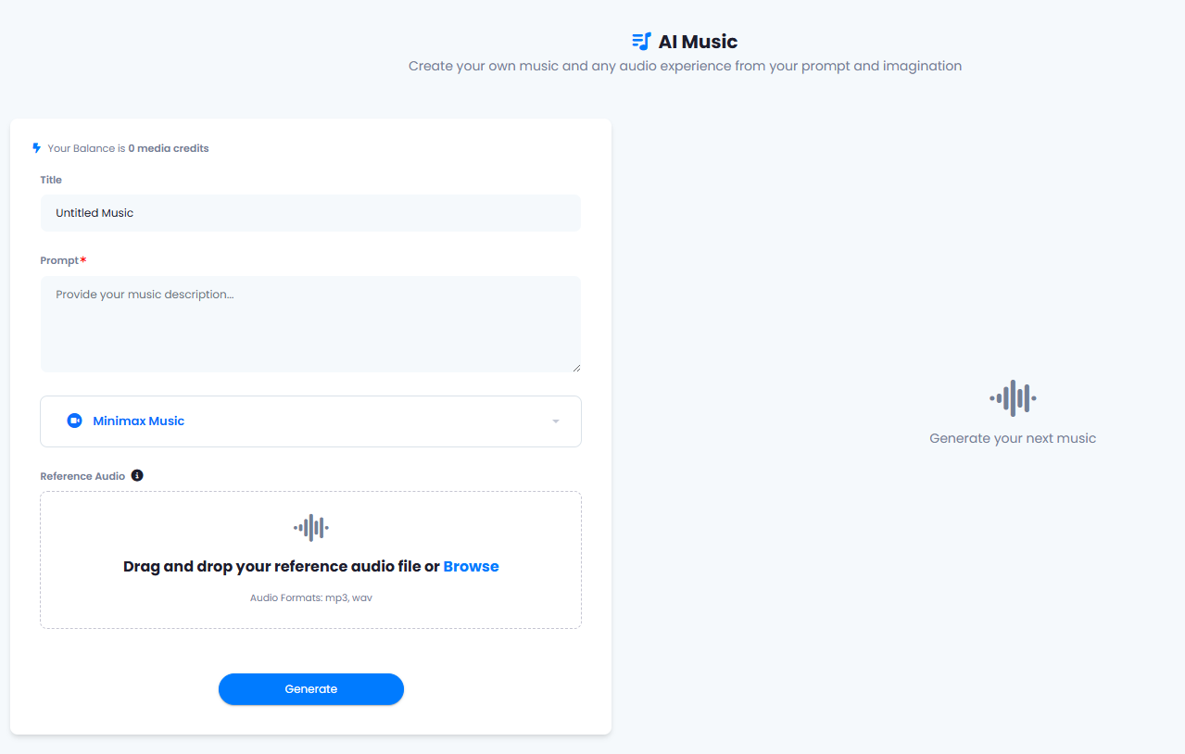
Task: Click the Reference Audio label
Action: tap(82, 476)
